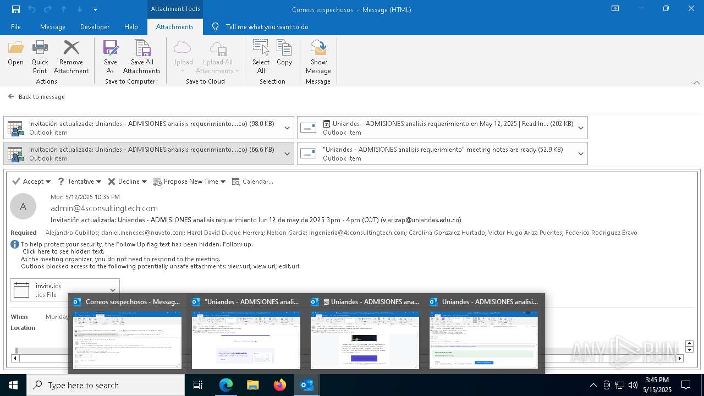Click the Outlook taskbar icon
The image size is (704, 396).
pyautogui.click(x=307, y=385)
